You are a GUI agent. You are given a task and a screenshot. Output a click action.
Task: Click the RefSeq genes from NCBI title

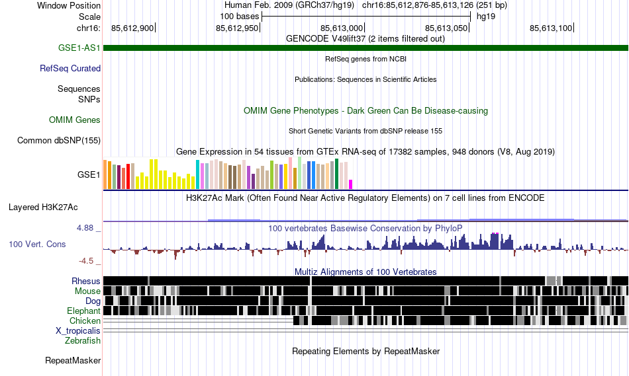tap(365, 59)
